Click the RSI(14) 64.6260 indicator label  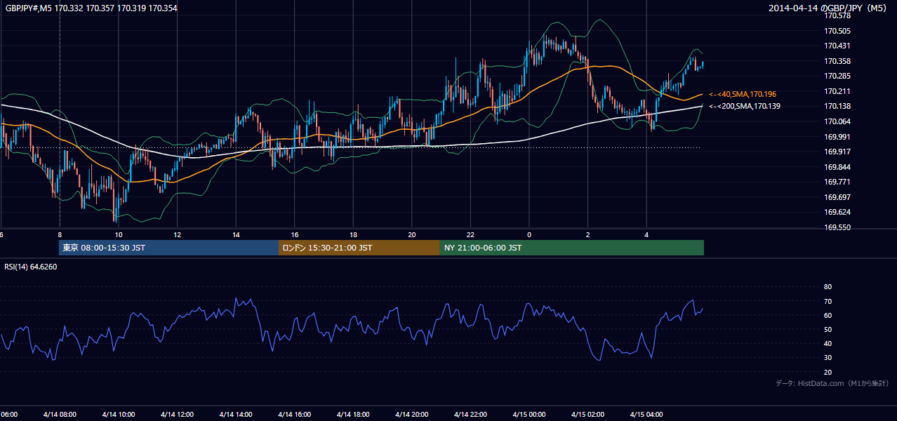[x=31, y=267]
